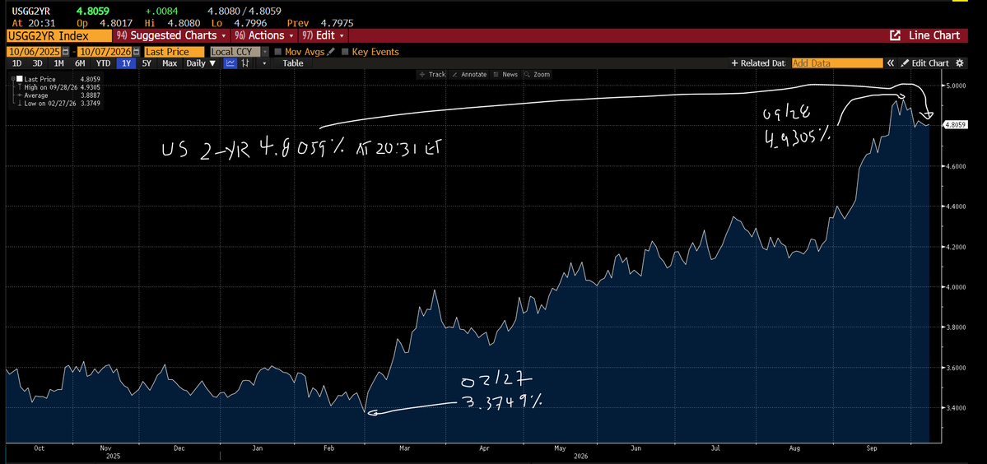Enable the Mov Avgs checkbox
The image size is (987, 464).
point(277,52)
